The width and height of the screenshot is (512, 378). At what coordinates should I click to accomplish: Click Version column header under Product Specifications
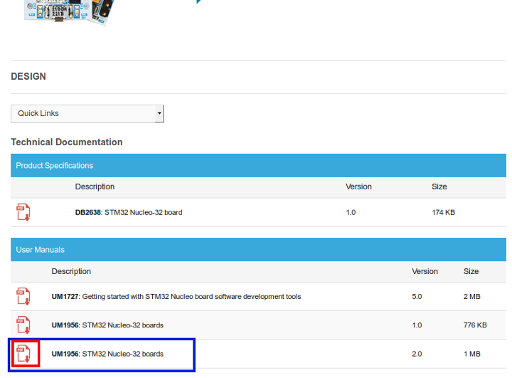358,187
